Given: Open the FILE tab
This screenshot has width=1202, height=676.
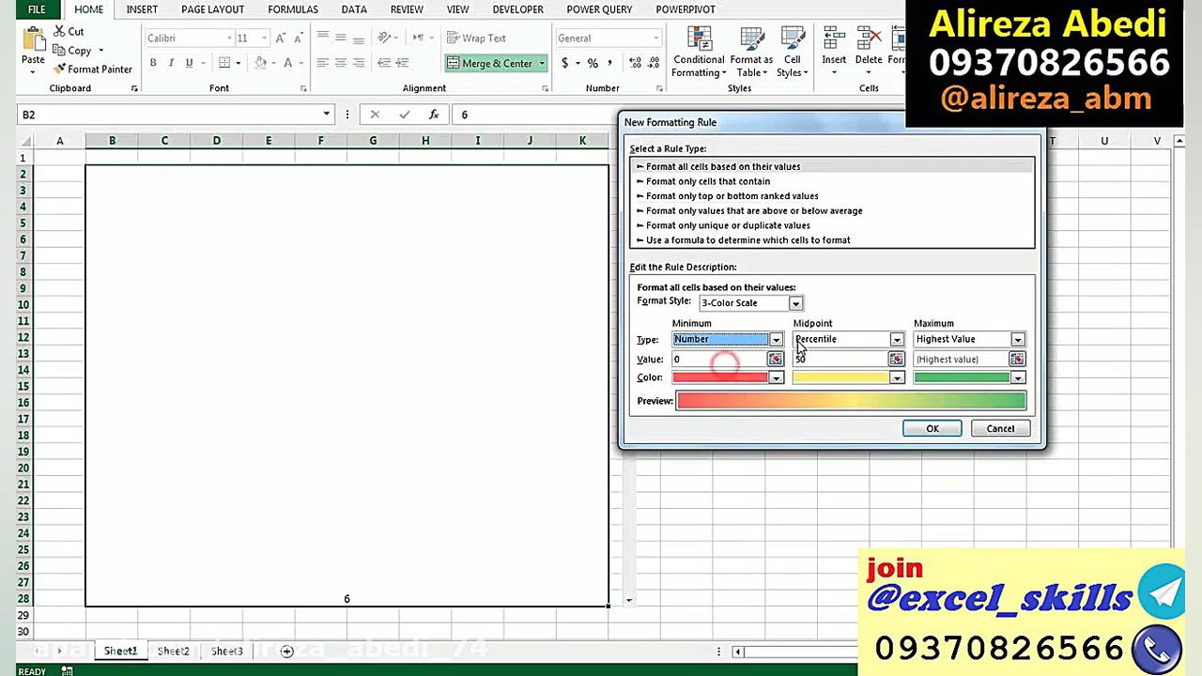Looking at the screenshot, I should [x=37, y=9].
